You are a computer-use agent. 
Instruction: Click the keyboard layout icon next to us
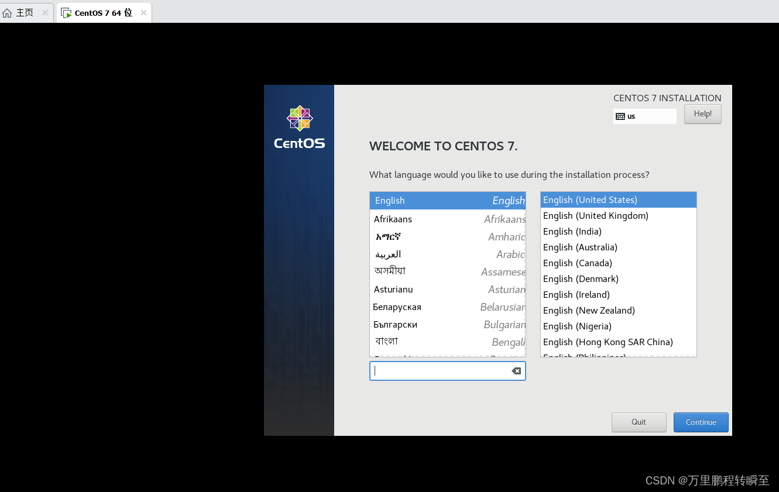pyautogui.click(x=620, y=116)
